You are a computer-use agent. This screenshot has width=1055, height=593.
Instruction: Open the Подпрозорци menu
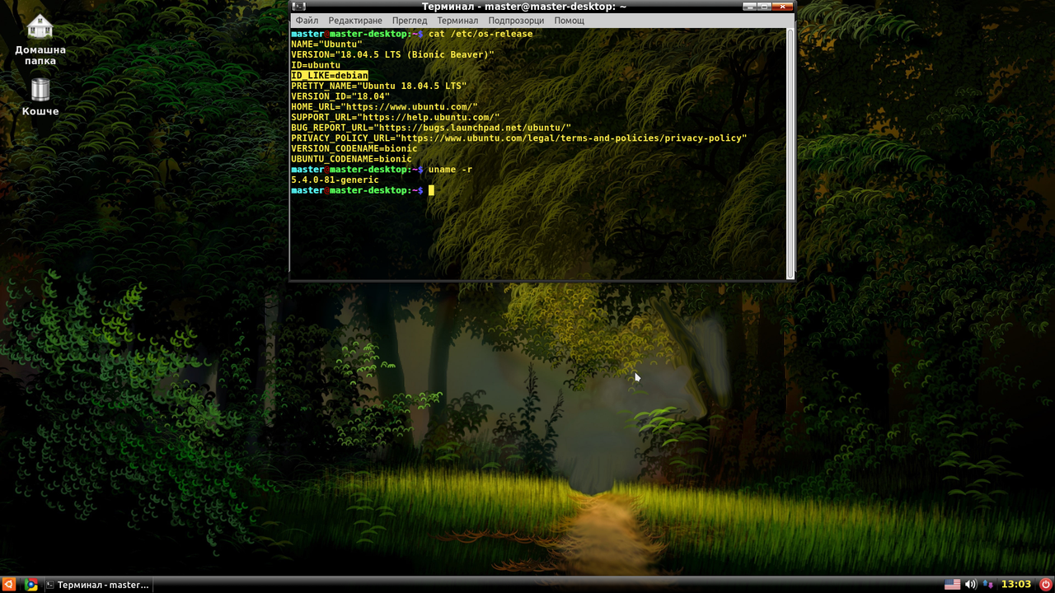[x=516, y=21]
